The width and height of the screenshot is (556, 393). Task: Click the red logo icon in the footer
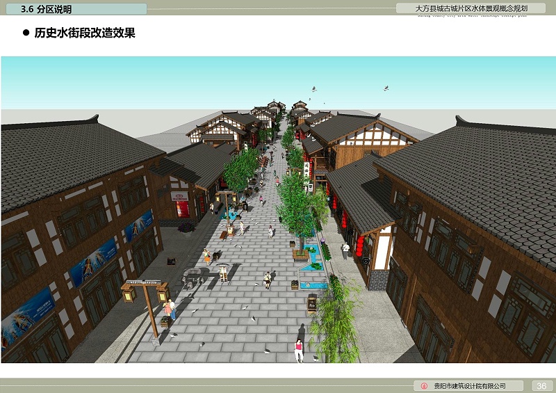pos(424,386)
